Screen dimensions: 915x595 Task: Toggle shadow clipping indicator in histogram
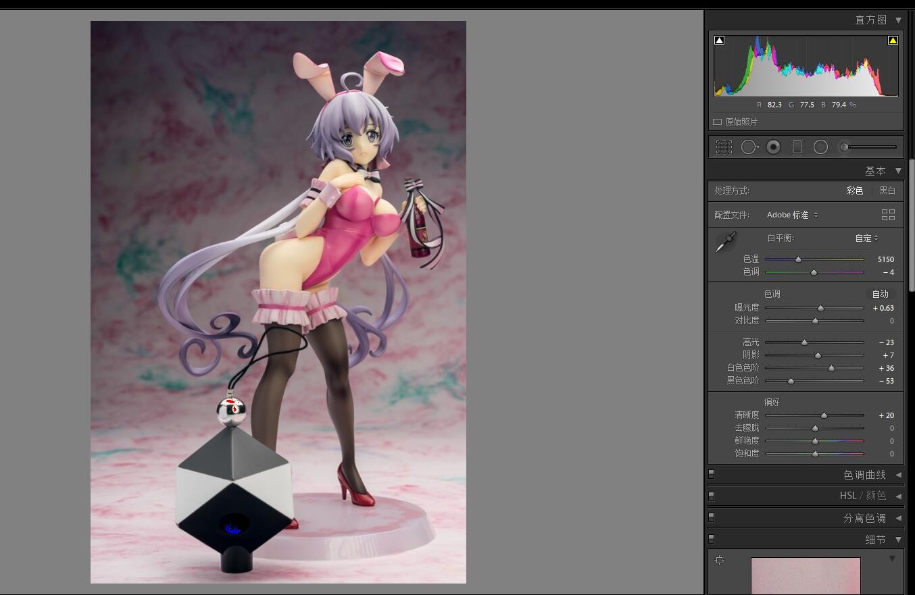tap(720, 41)
